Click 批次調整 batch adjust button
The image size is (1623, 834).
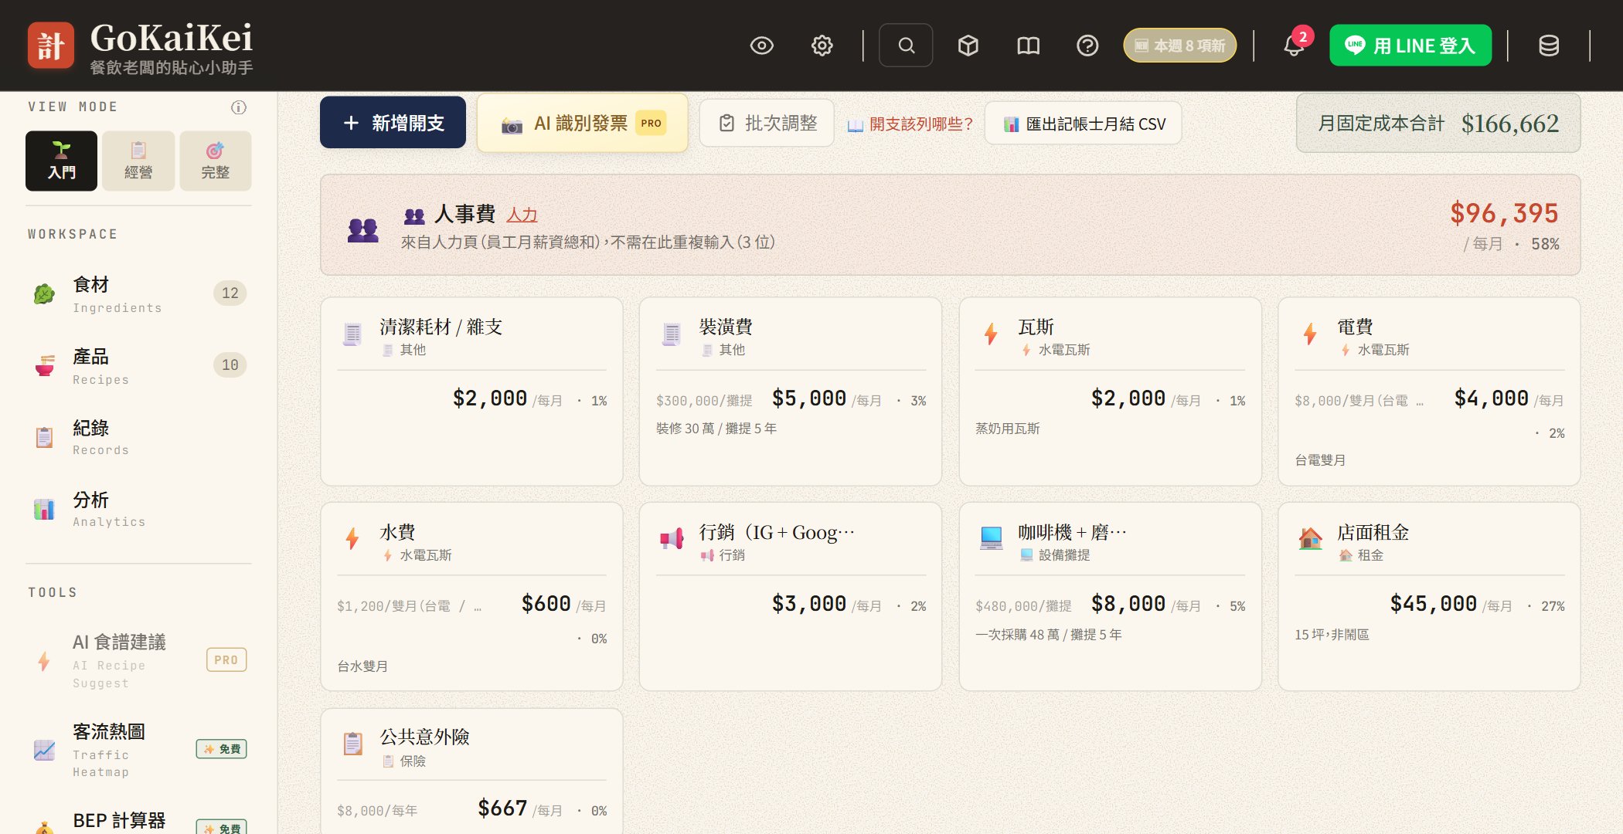pos(767,123)
